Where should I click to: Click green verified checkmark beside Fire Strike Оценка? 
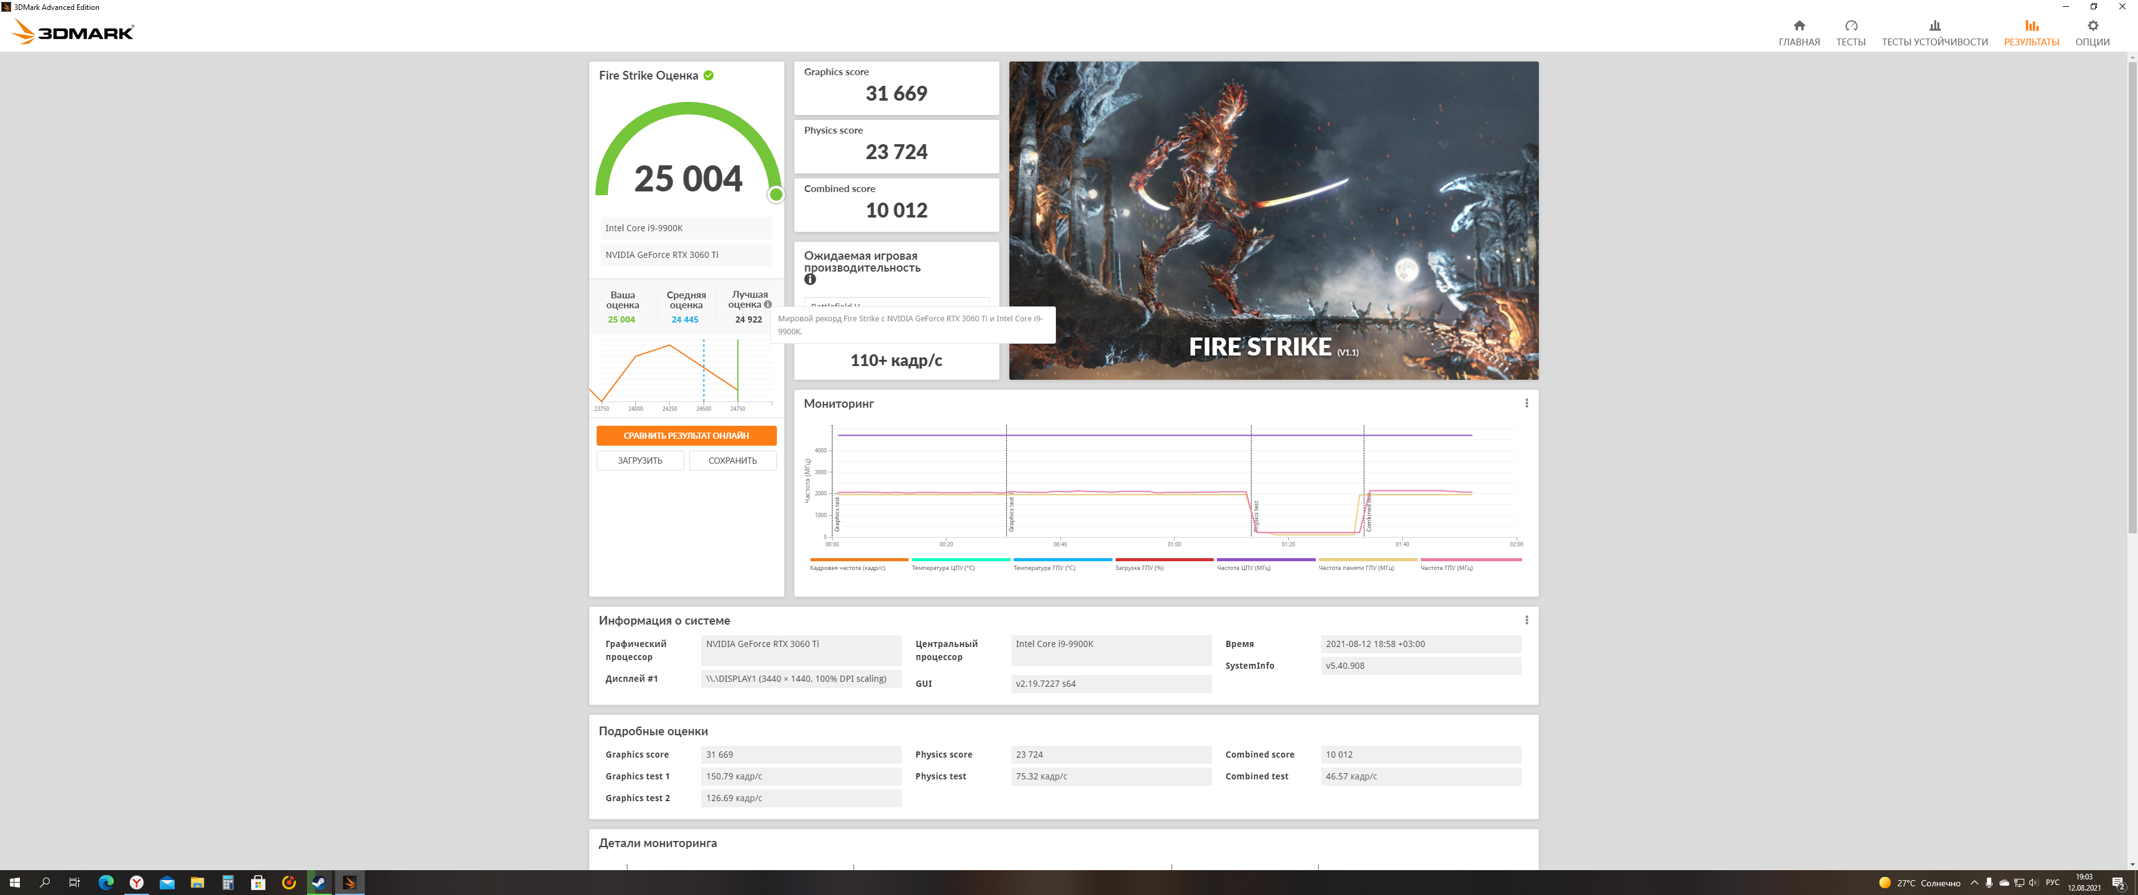(708, 76)
